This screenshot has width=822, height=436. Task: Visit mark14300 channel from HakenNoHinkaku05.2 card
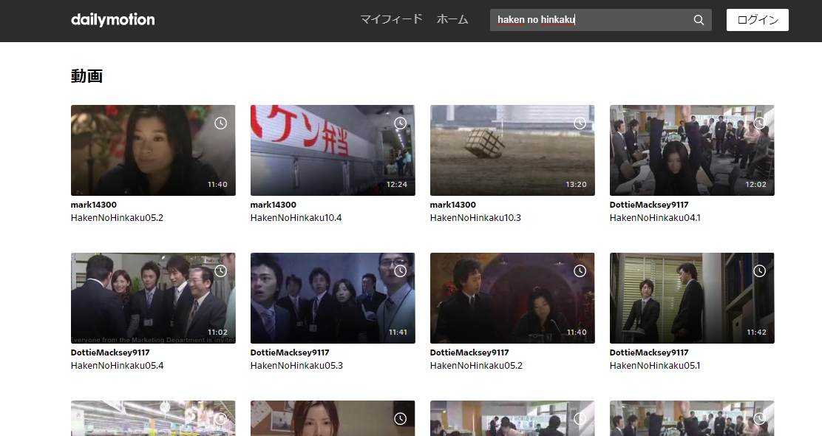tap(94, 205)
